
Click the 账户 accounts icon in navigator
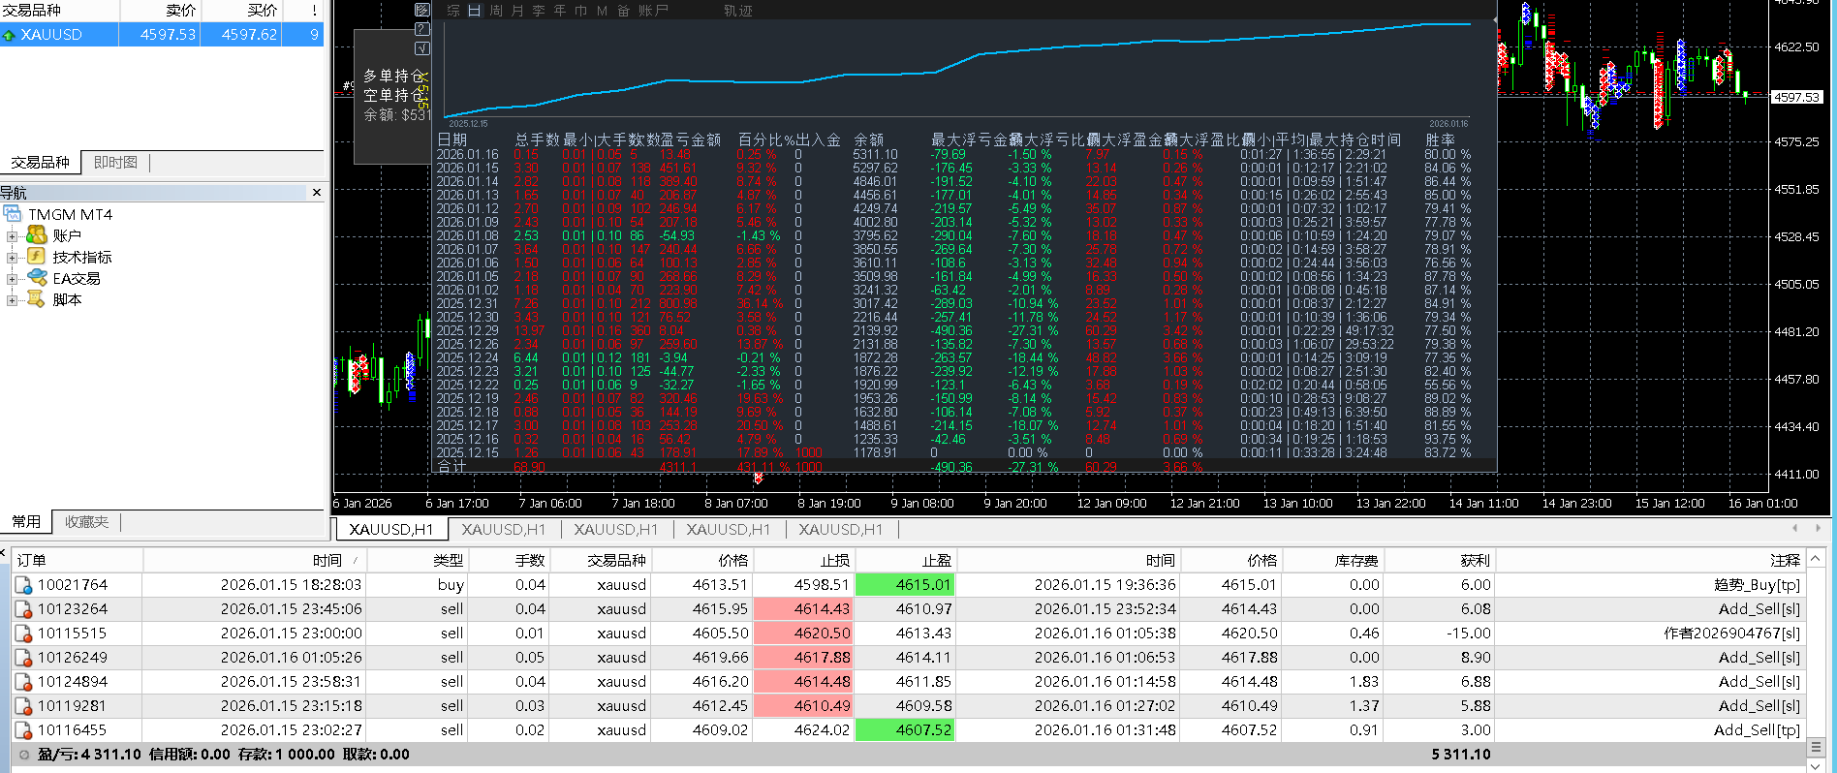point(36,235)
